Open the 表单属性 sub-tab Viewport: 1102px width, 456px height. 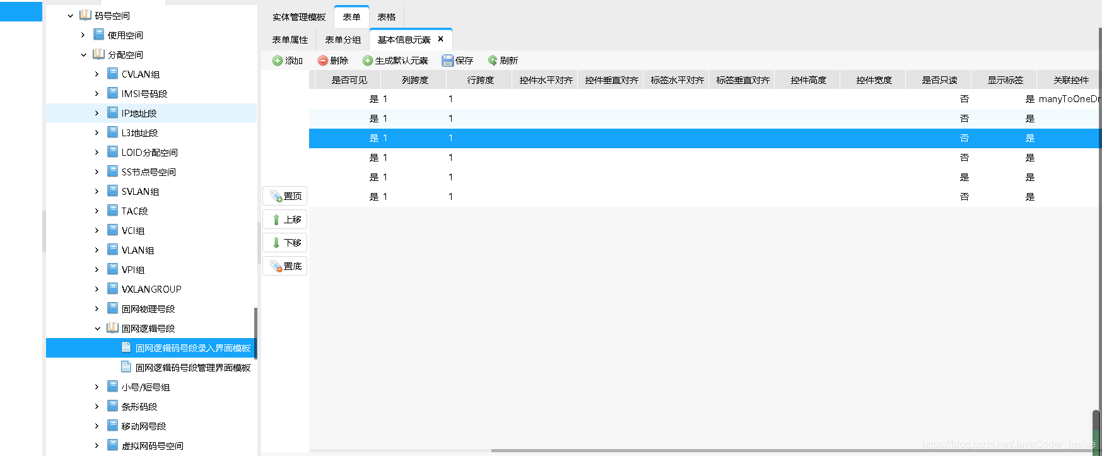click(x=290, y=40)
